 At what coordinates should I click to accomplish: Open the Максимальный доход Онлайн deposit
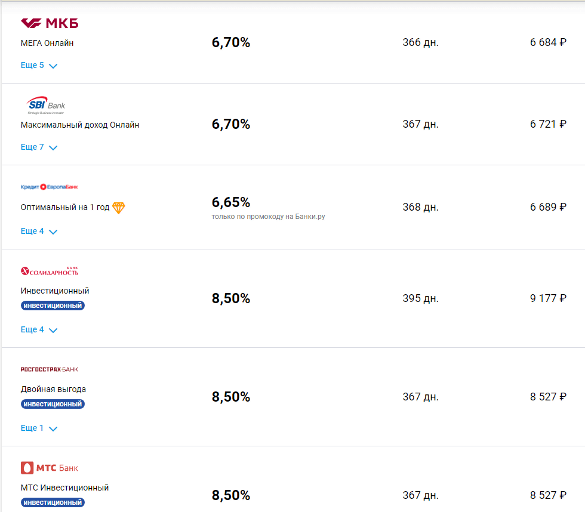pyautogui.click(x=80, y=125)
